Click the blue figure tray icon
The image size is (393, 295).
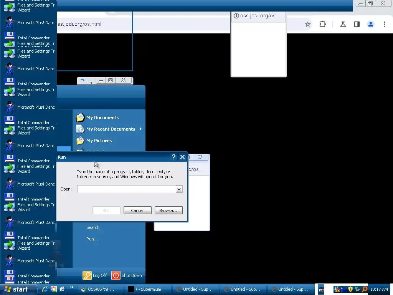coord(342,290)
